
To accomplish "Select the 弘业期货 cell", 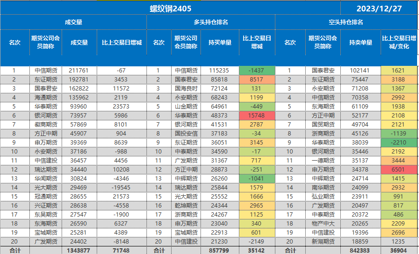I will point(323,197).
